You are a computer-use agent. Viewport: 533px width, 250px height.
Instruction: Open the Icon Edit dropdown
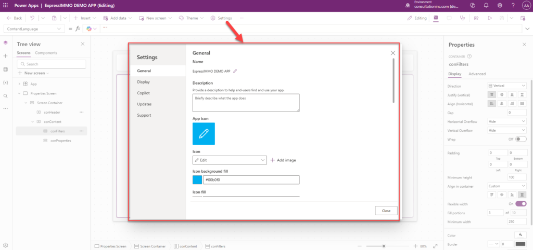[230, 160]
